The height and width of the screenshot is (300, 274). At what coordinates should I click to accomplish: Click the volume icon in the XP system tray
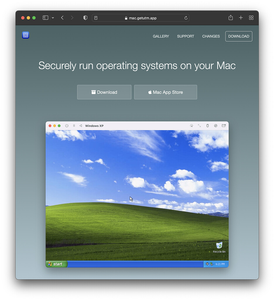tap(207, 264)
